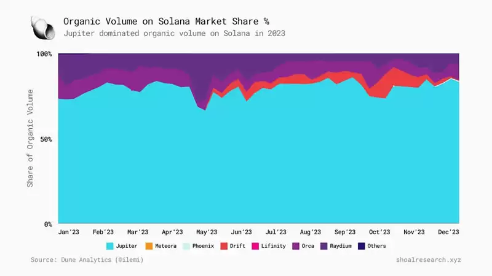Toggle the Raydium legend label
This screenshot has height=276, width=492.
pyautogui.click(x=341, y=246)
